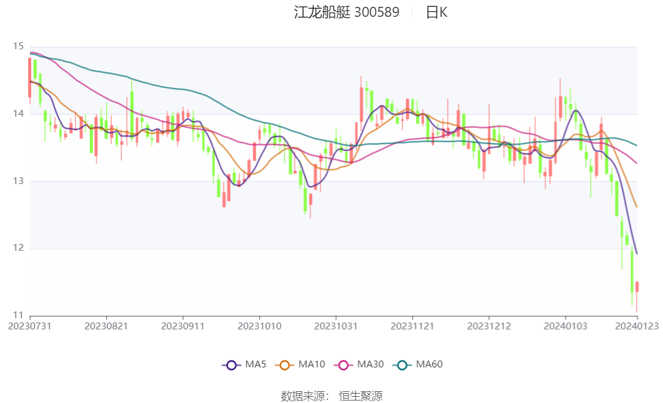Click x-axis date label 20240103
This screenshot has width=663, height=403.
pyautogui.click(x=566, y=326)
